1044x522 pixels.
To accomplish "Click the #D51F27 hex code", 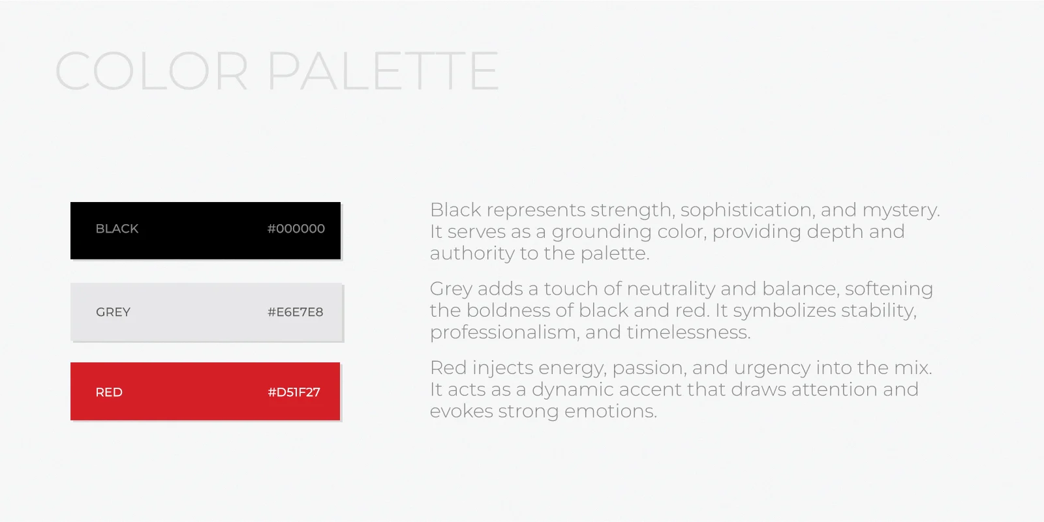I will tap(294, 392).
